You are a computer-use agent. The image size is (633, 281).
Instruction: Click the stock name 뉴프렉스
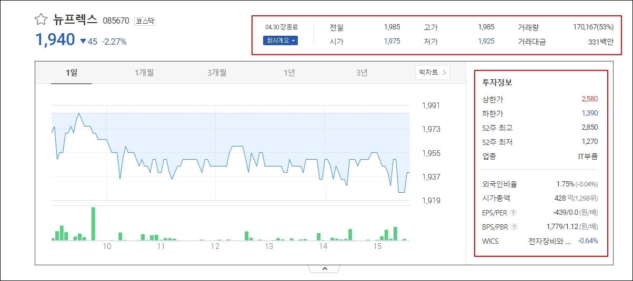coord(75,19)
